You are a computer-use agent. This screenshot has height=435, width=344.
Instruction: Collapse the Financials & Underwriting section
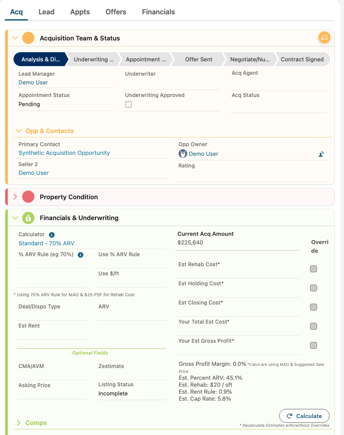pyautogui.click(x=15, y=218)
